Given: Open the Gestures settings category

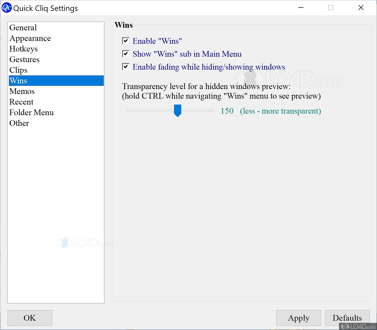Looking at the screenshot, I should tap(24, 59).
